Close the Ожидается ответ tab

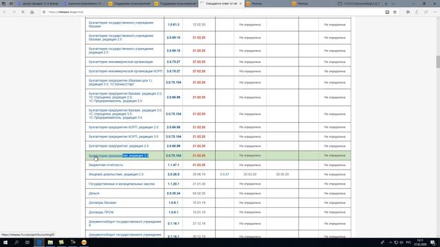point(241,3)
